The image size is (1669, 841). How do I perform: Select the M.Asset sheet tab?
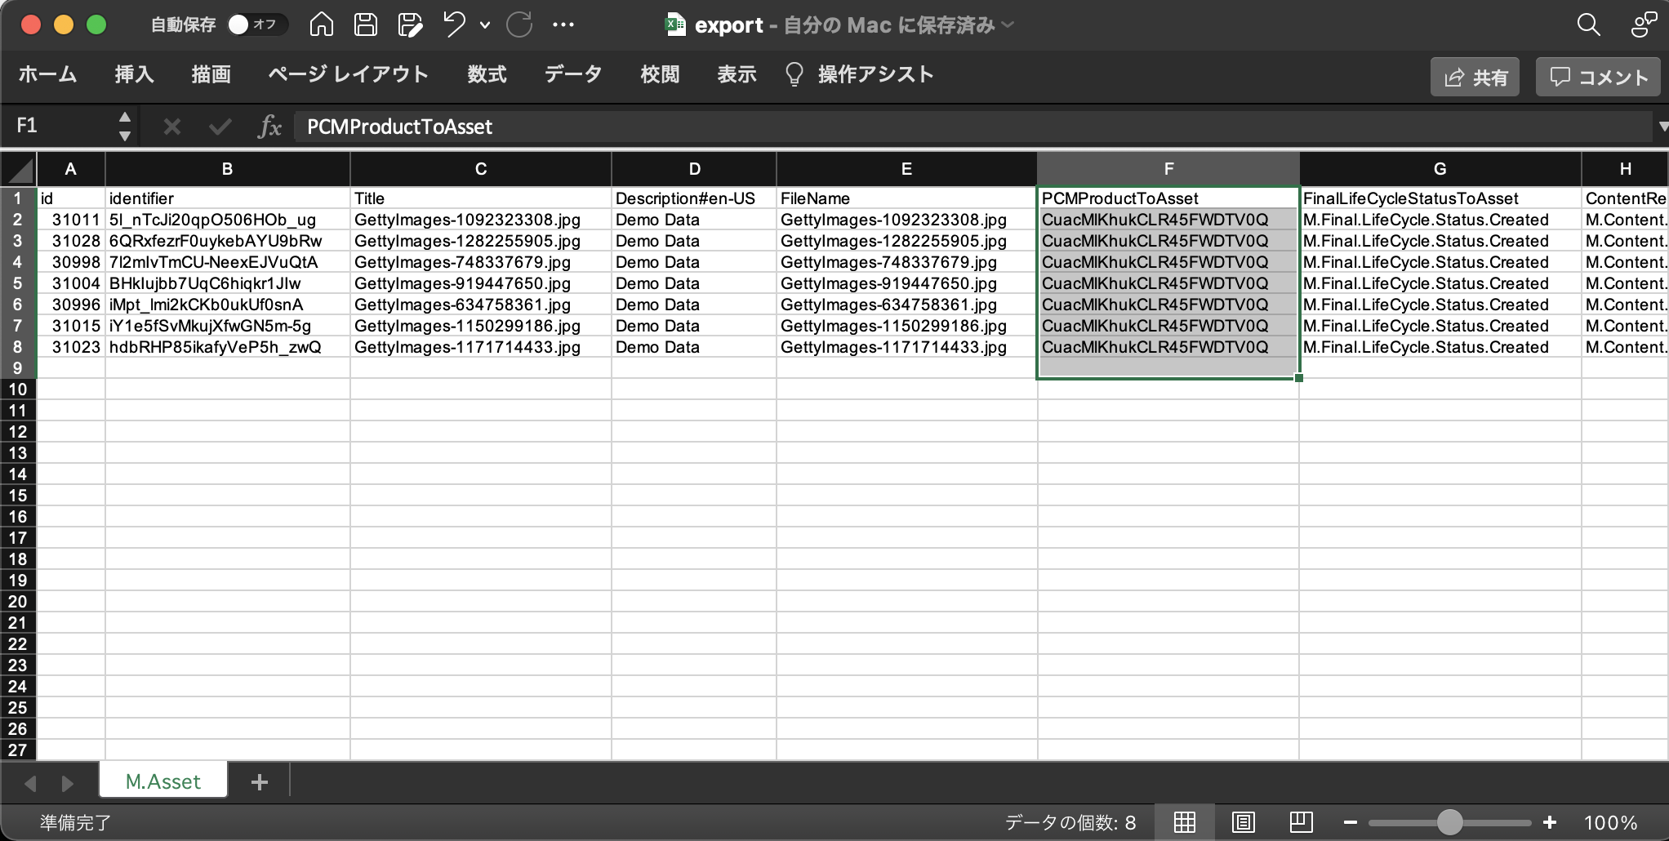tap(163, 781)
